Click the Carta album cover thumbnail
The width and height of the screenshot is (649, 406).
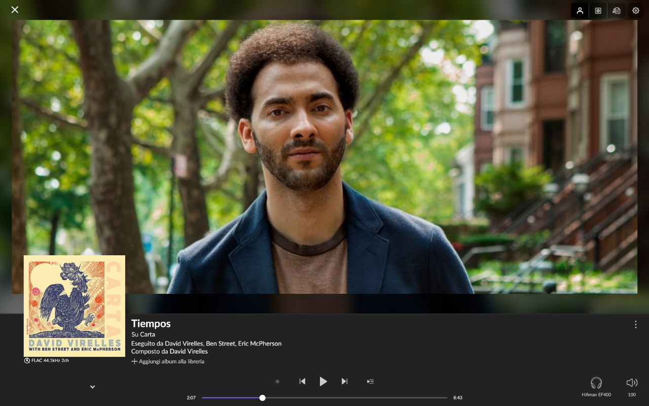[x=75, y=306]
